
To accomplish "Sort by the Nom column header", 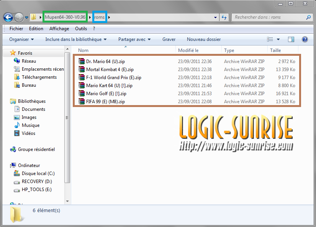I will pos(83,50).
